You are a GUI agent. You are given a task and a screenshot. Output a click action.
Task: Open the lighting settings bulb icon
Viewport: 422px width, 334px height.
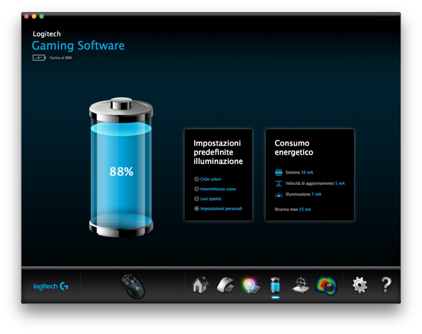click(251, 286)
